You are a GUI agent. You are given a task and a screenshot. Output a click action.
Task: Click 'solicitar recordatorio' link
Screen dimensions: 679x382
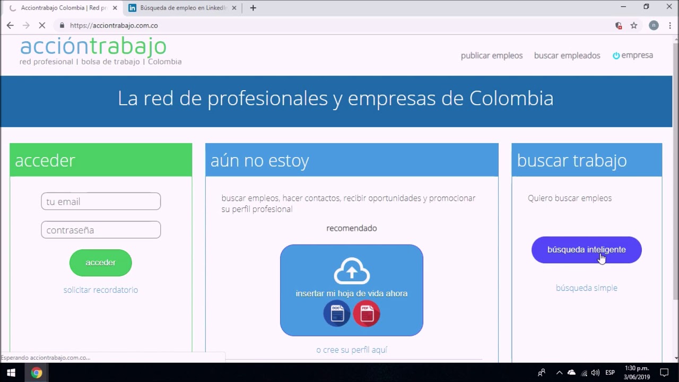[x=101, y=290]
